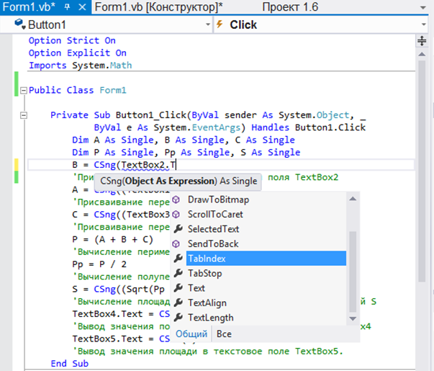Open the Click event dropdown
The height and width of the screenshot is (371, 434).
pyautogui.click(x=424, y=24)
